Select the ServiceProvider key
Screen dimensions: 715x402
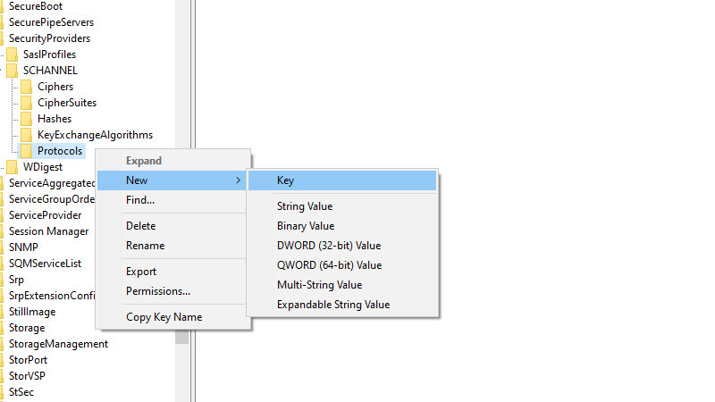point(46,215)
